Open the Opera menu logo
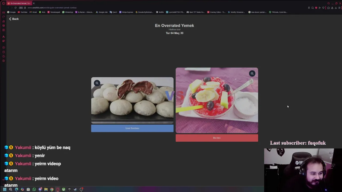Viewport: 342px width, 192px height. point(3,3)
